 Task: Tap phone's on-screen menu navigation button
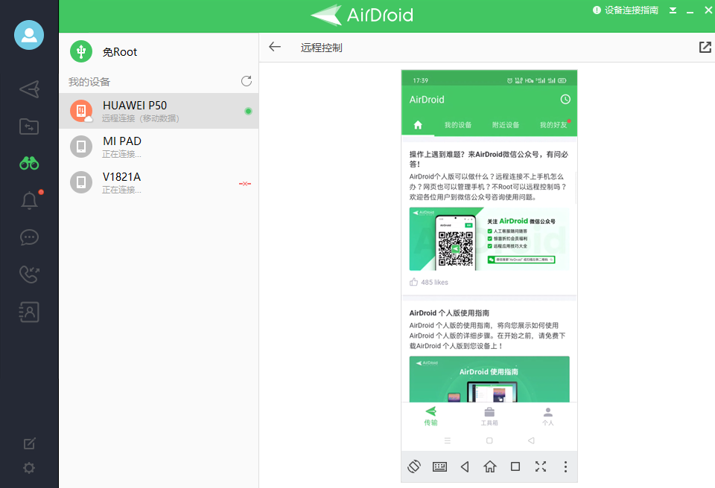(x=448, y=440)
